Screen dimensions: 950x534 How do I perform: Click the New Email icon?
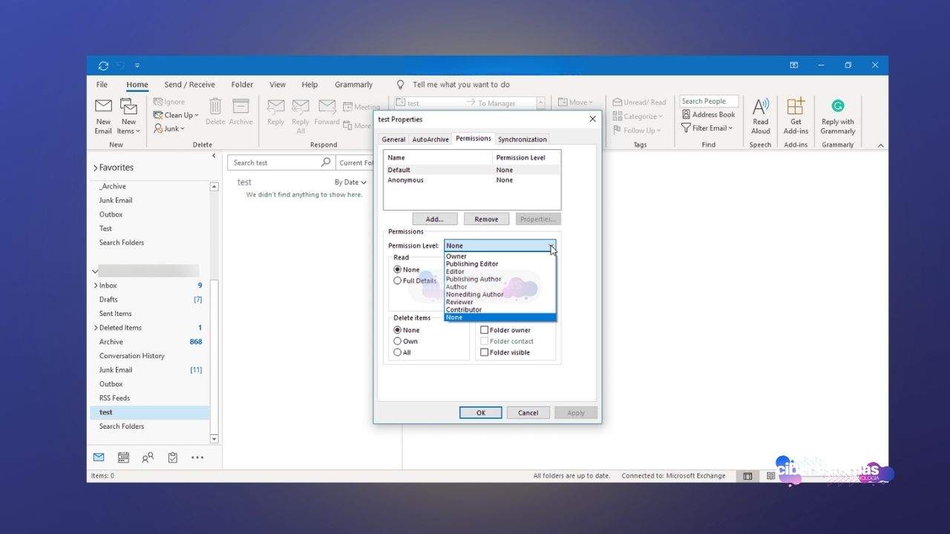(x=103, y=108)
